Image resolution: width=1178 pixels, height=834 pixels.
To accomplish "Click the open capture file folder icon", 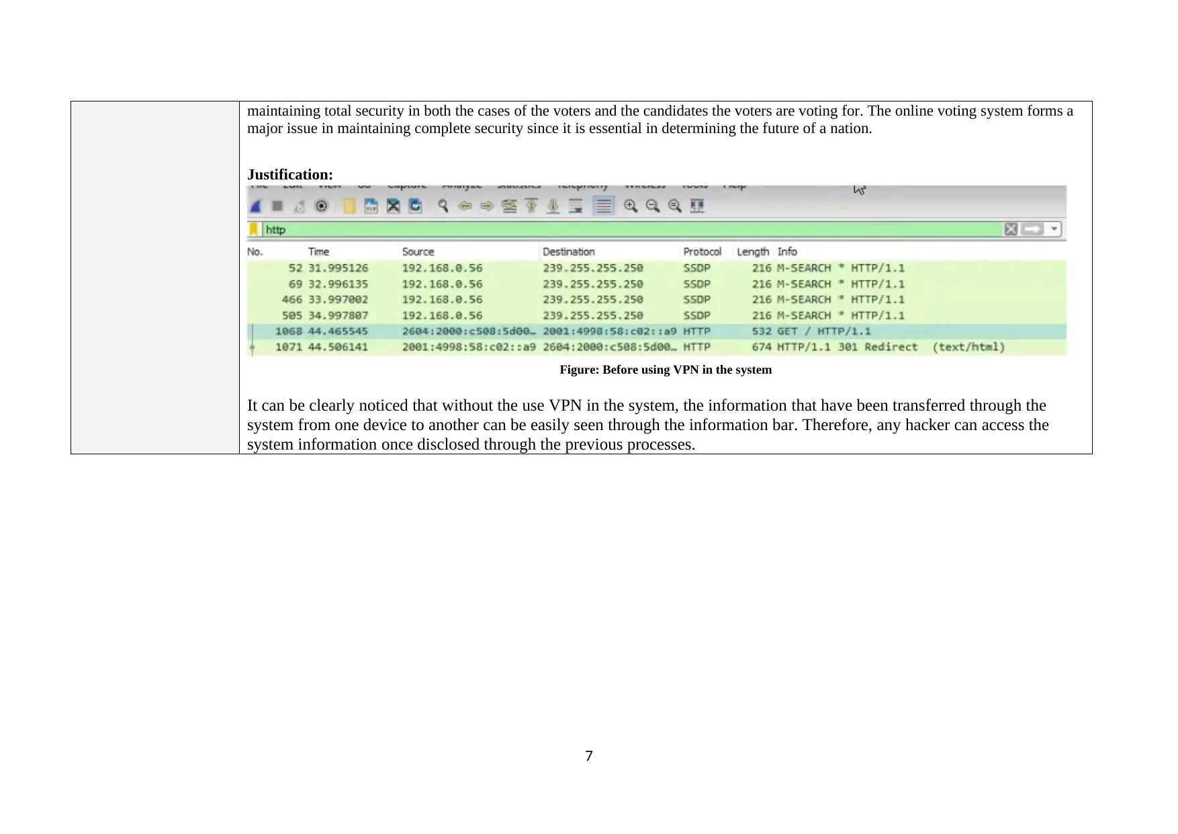I will [349, 206].
